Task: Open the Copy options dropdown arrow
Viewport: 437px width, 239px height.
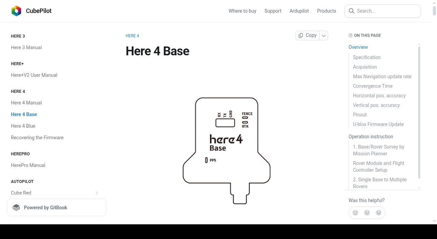Action: 324,36
